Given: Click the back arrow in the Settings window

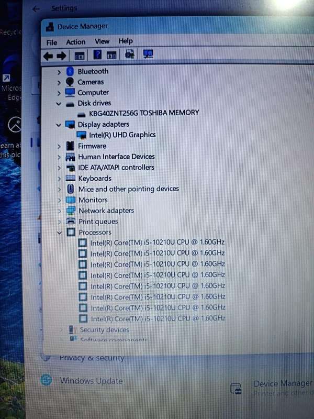Looking at the screenshot, I should pyautogui.click(x=36, y=9).
